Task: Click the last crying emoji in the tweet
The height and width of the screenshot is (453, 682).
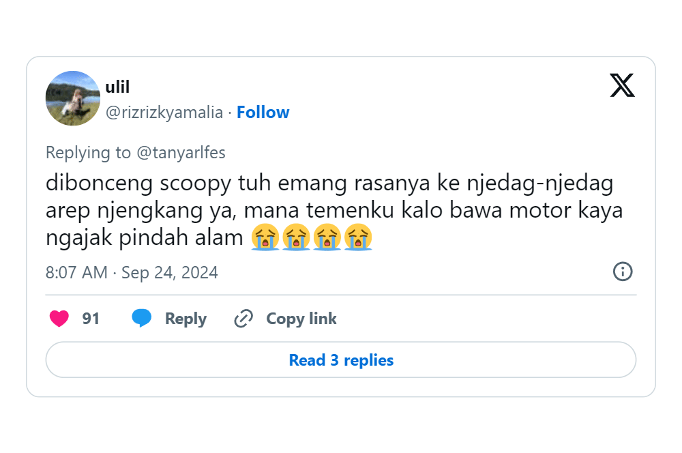Action: coord(359,238)
